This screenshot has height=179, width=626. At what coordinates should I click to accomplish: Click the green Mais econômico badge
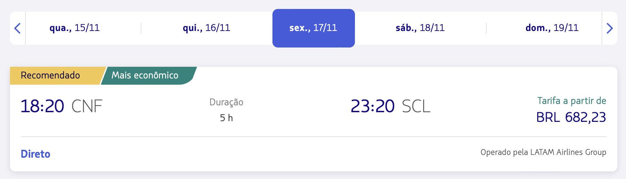pyautogui.click(x=145, y=75)
